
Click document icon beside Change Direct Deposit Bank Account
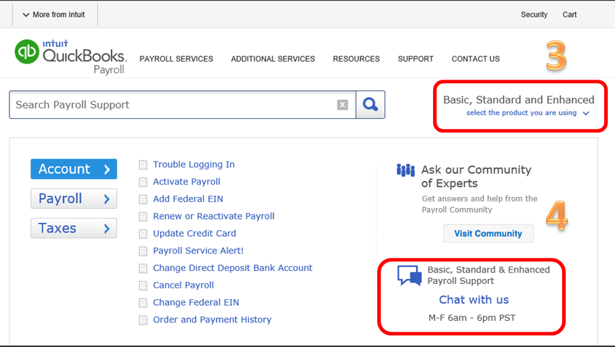143,268
